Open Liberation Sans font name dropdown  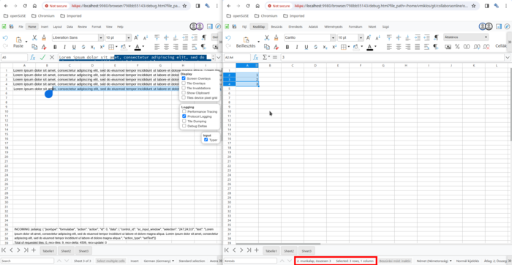click(101, 37)
